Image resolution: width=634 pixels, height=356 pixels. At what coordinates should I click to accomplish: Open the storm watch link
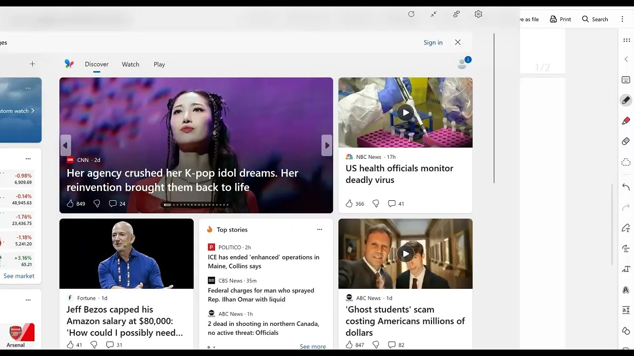click(x=17, y=111)
